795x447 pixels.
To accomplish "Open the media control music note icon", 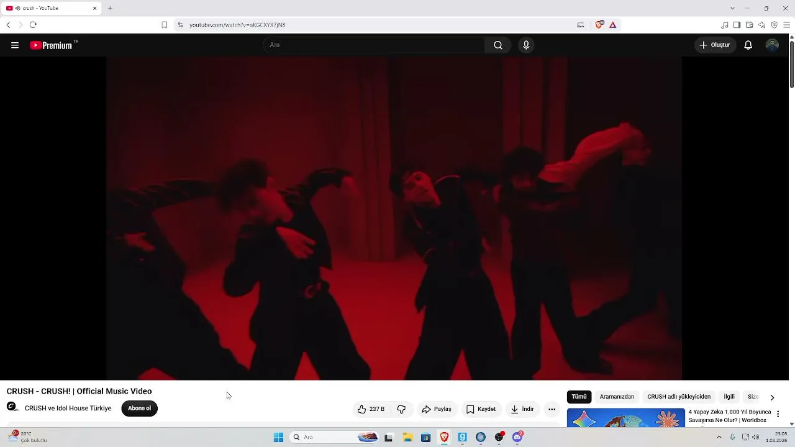I will point(725,25).
